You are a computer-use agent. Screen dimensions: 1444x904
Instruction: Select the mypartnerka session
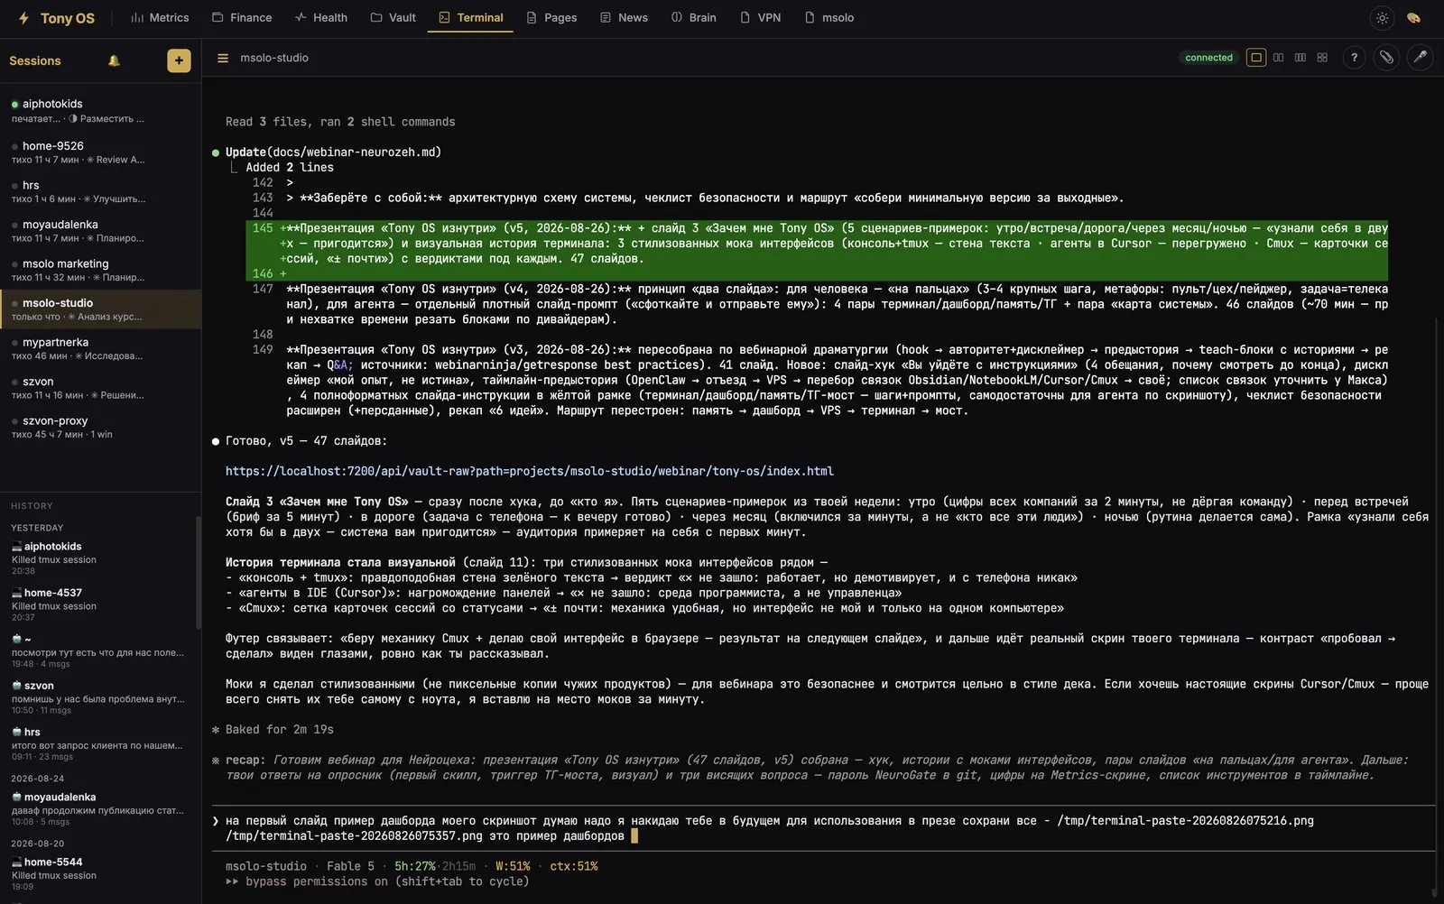click(x=100, y=348)
